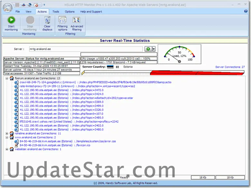Collapse the www.erakond.ee tree node

coord(7,137)
